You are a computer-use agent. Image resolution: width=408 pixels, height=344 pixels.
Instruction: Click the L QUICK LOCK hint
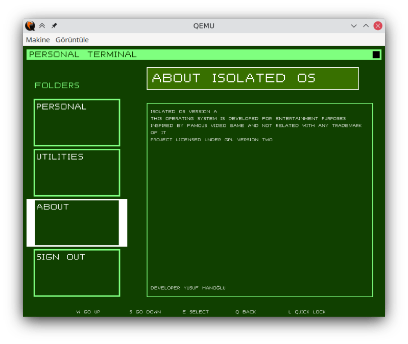pyautogui.click(x=307, y=312)
